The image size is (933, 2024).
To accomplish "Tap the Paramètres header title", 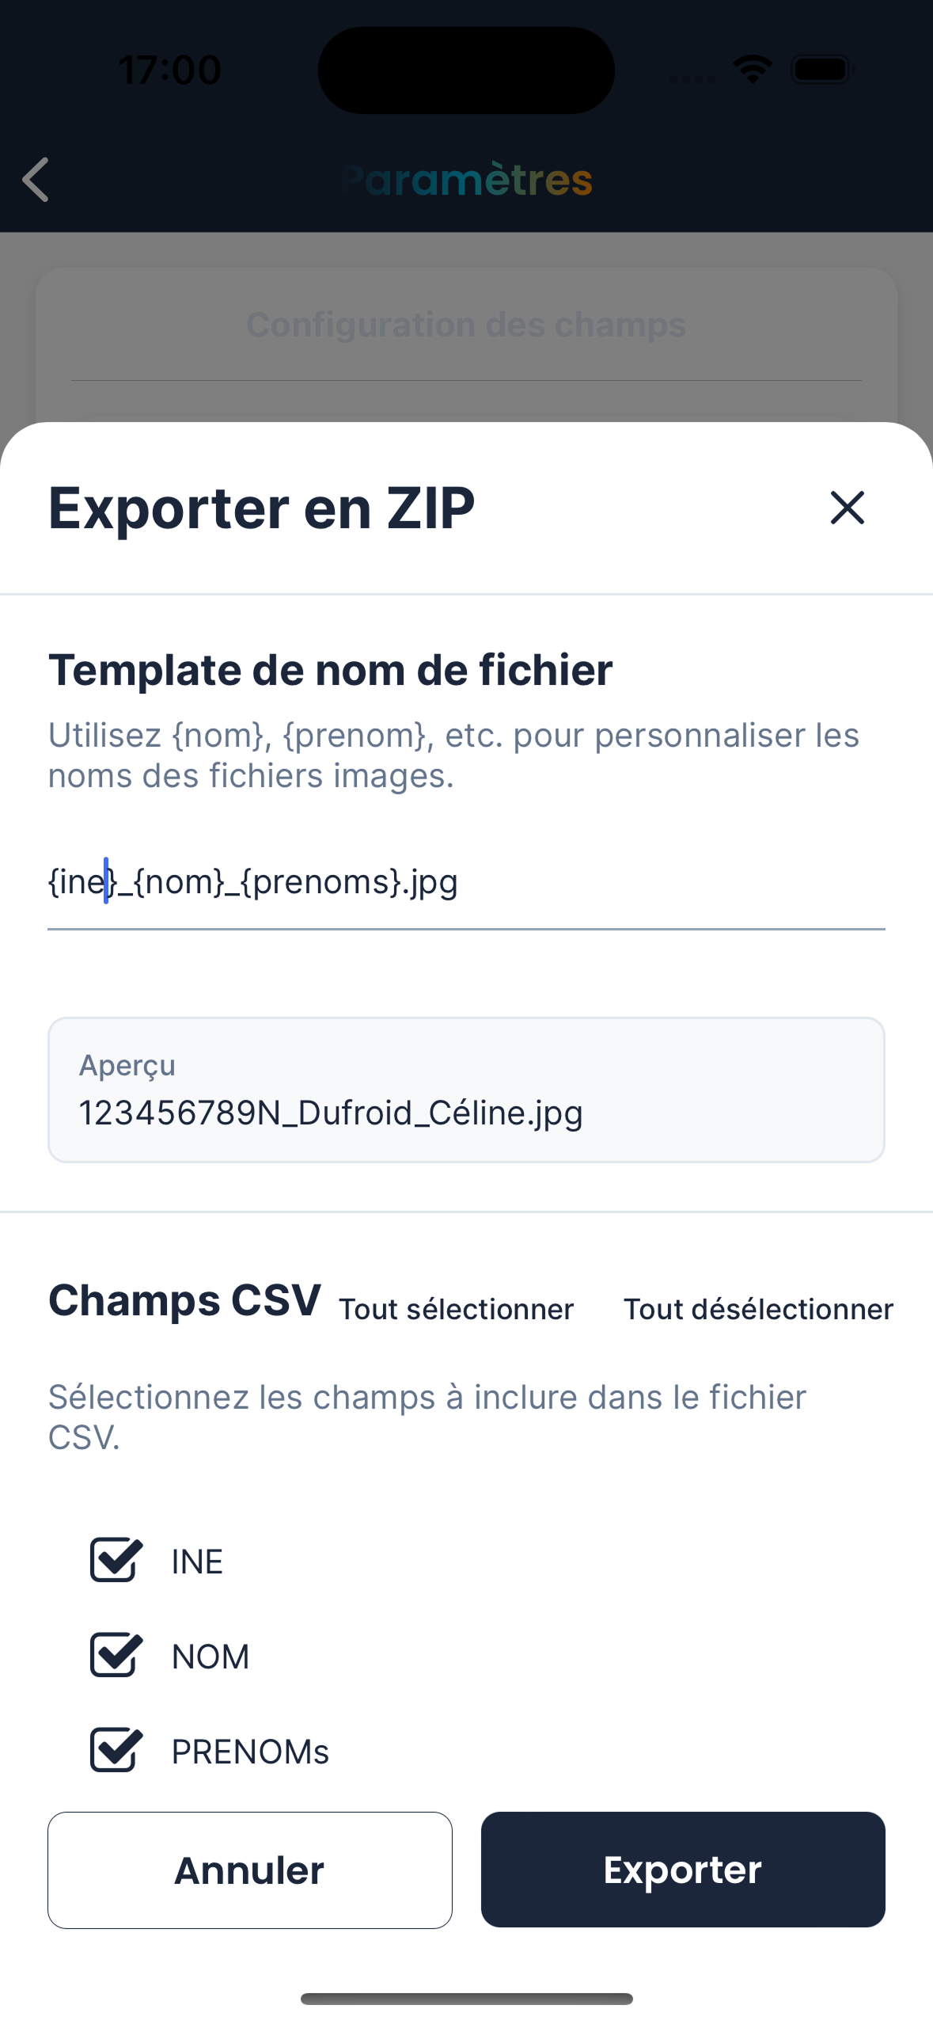I will [x=467, y=180].
